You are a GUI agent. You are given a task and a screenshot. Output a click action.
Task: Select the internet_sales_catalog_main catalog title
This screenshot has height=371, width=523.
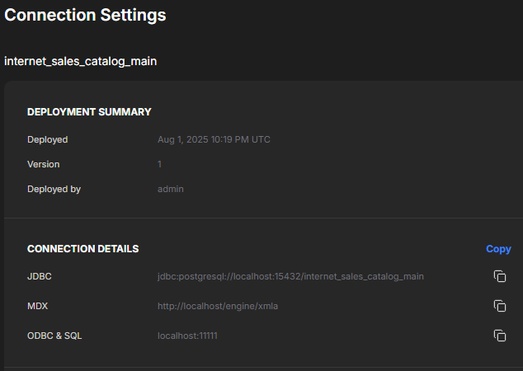[x=80, y=61]
